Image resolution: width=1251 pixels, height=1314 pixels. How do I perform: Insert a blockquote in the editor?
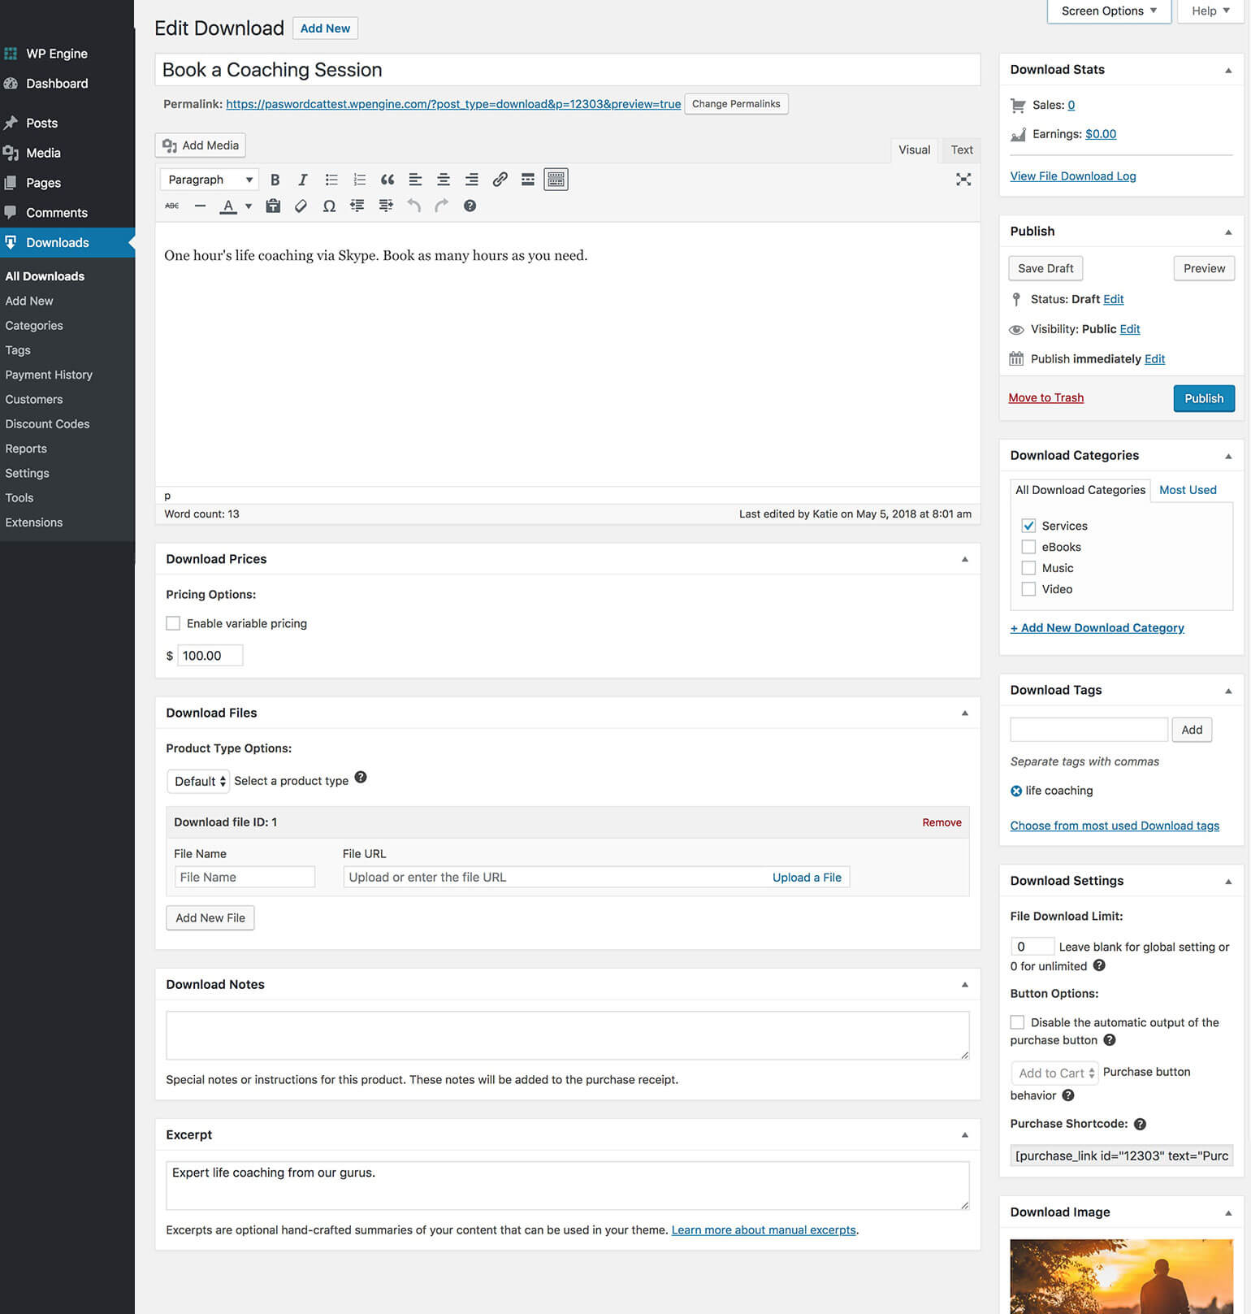pyautogui.click(x=387, y=180)
